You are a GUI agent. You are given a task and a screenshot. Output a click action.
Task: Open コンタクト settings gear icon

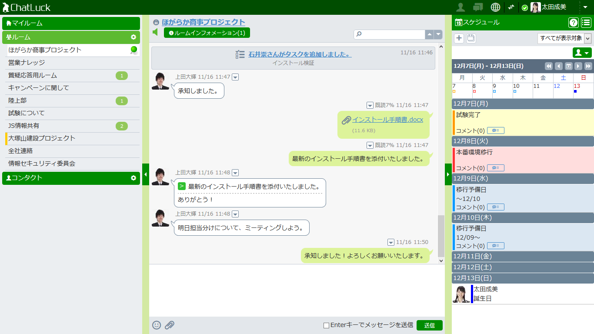tap(133, 178)
